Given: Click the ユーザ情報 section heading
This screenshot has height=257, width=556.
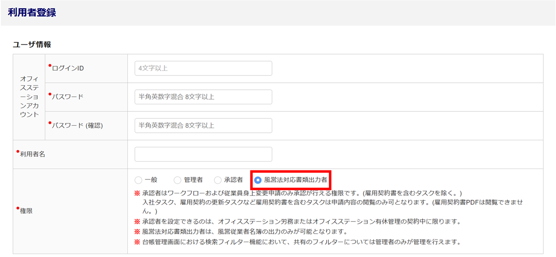Looking at the screenshot, I should (x=32, y=44).
